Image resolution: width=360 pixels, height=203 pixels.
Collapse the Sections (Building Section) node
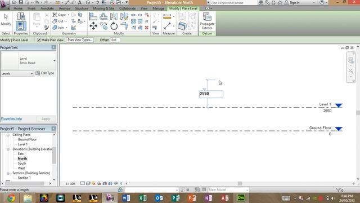pos(8,173)
